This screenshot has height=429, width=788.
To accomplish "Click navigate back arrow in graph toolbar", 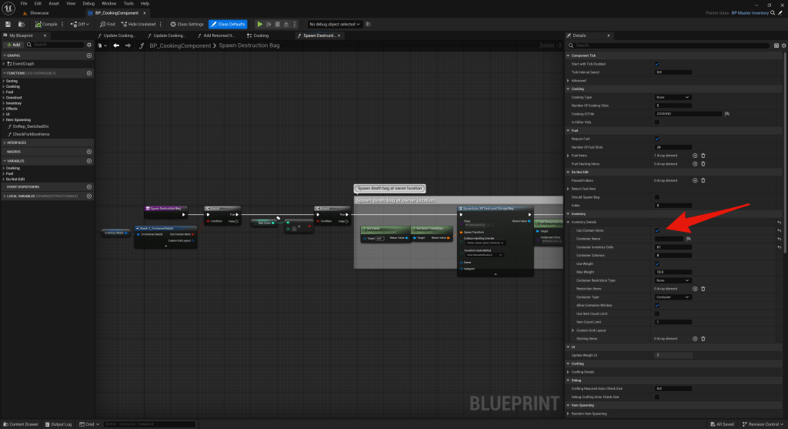I will click(x=117, y=45).
